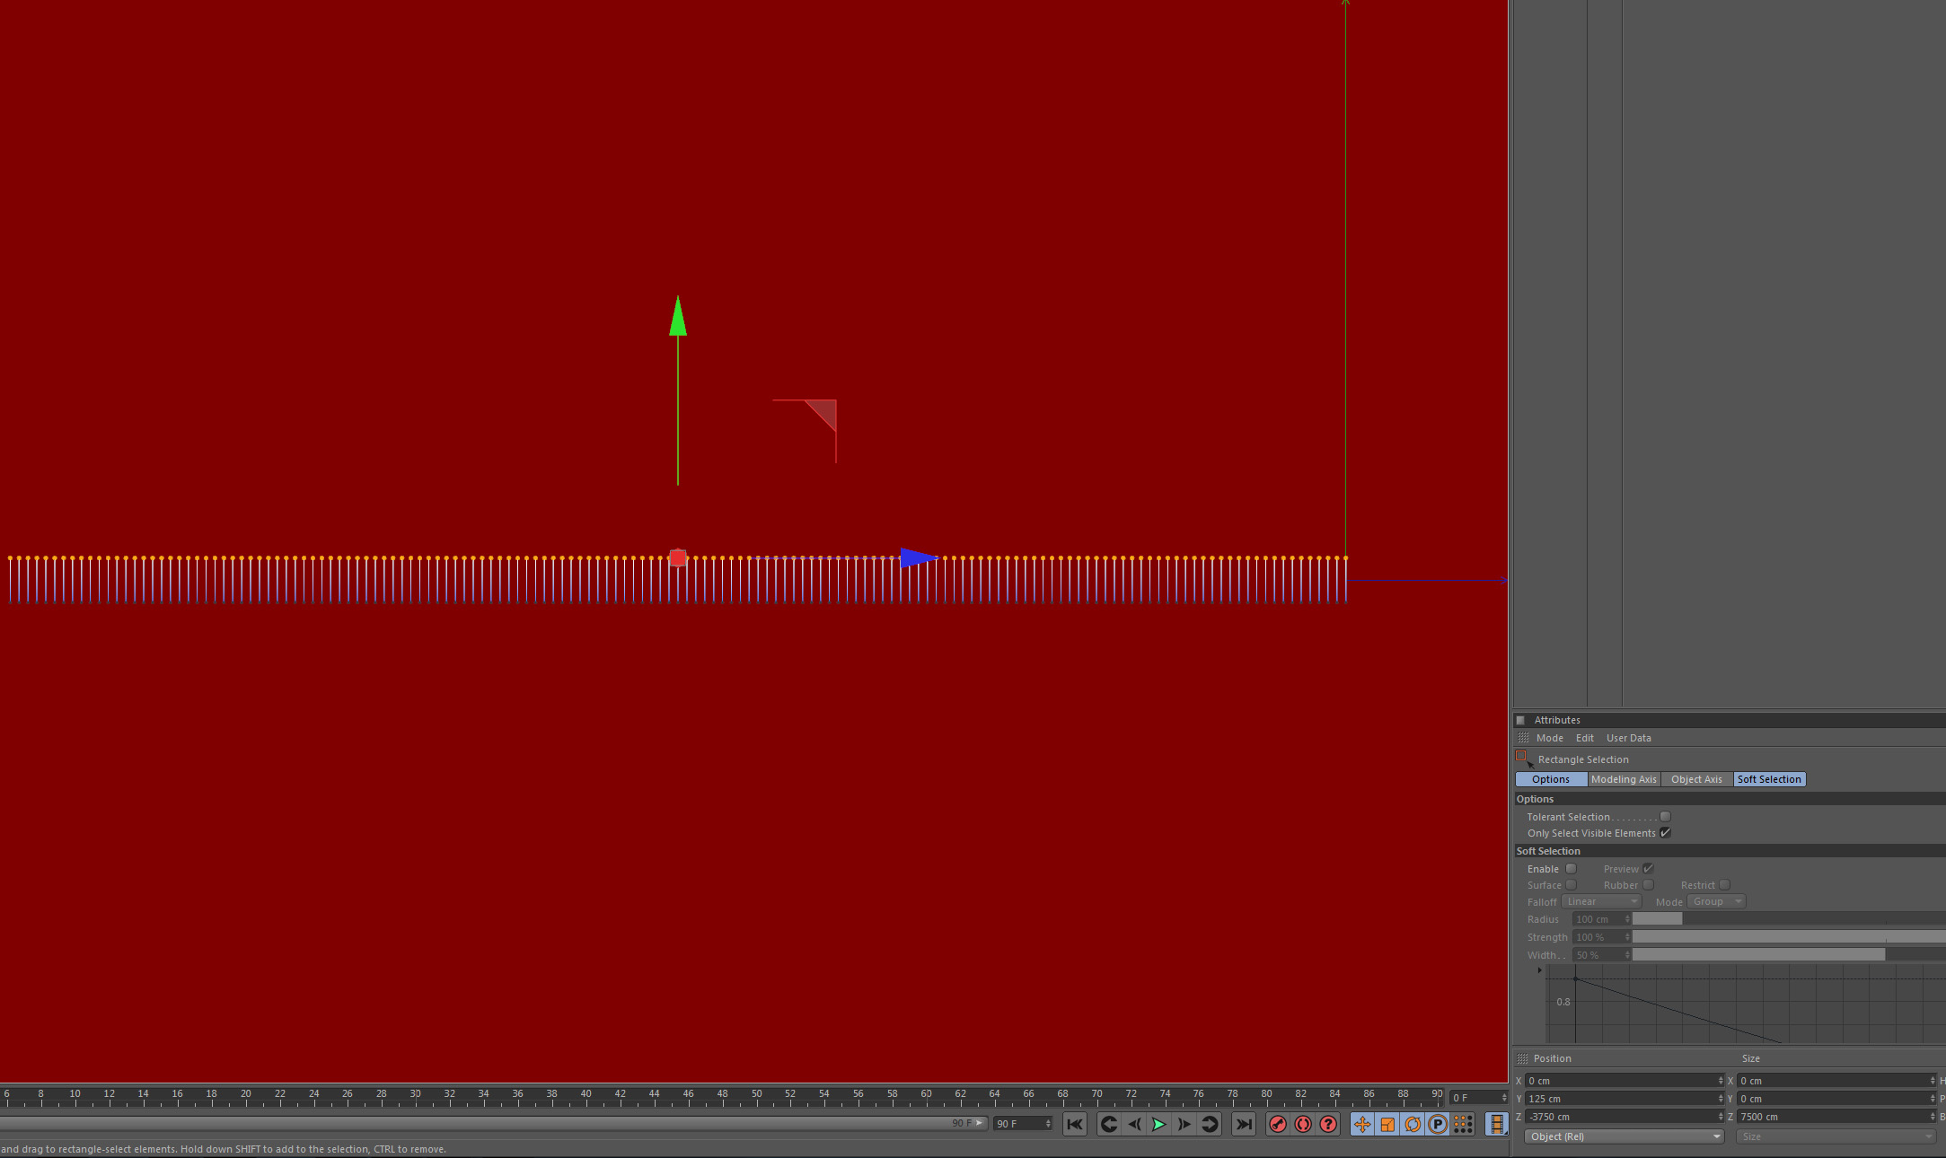Image resolution: width=1946 pixels, height=1158 pixels.
Task: Toggle the Position keyframe move-arrows icon
Action: pyautogui.click(x=1362, y=1124)
